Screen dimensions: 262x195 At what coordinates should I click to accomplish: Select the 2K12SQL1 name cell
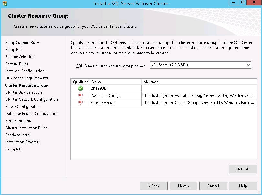tap(116, 88)
